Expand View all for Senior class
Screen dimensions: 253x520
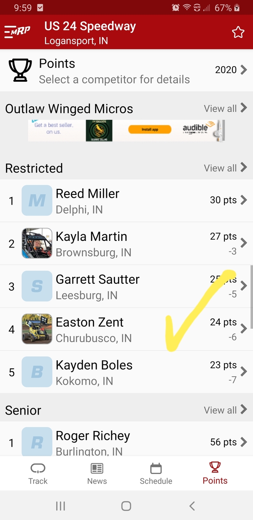click(x=225, y=410)
